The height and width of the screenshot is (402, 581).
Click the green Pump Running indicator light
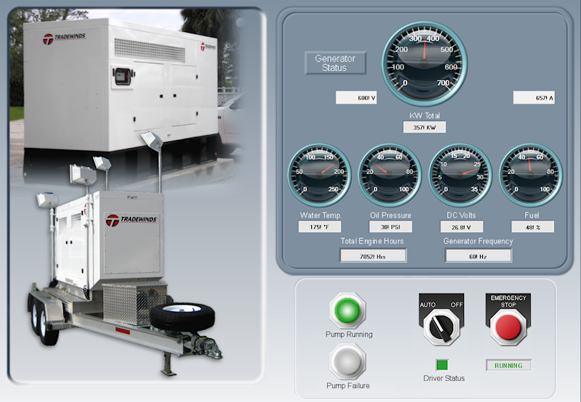(348, 311)
